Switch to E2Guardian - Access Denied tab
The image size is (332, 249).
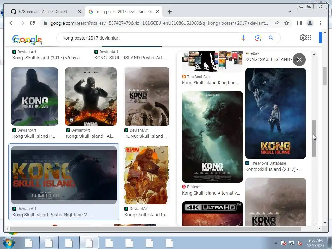(x=43, y=12)
